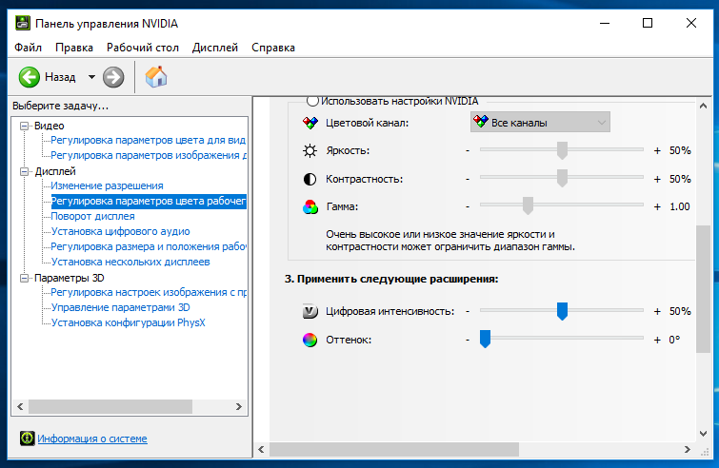Open 'Информация о системе' link

(x=92, y=439)
